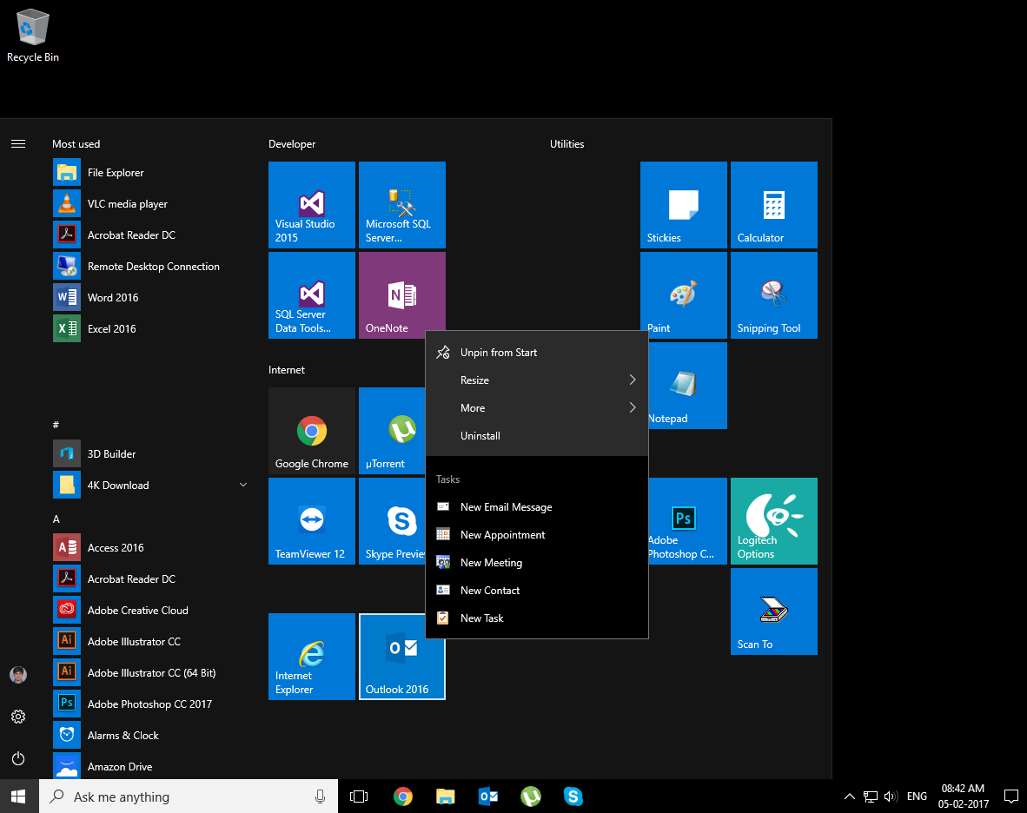The image size is (1027, 813).
Task: Open Access 2016 from the app list
Action: pos(151,548)
